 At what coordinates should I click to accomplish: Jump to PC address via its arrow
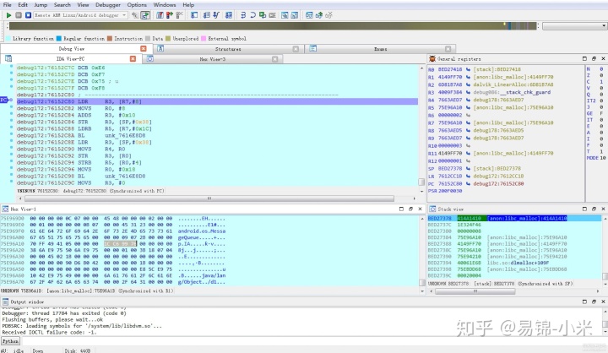pos(468,184)
